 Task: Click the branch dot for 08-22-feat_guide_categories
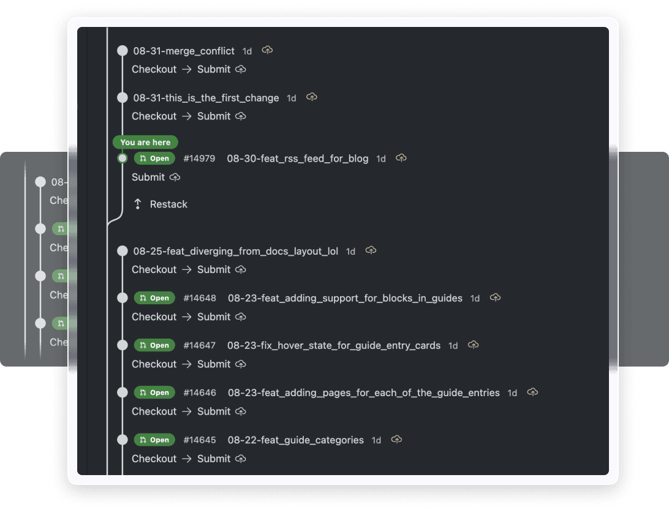122,440
